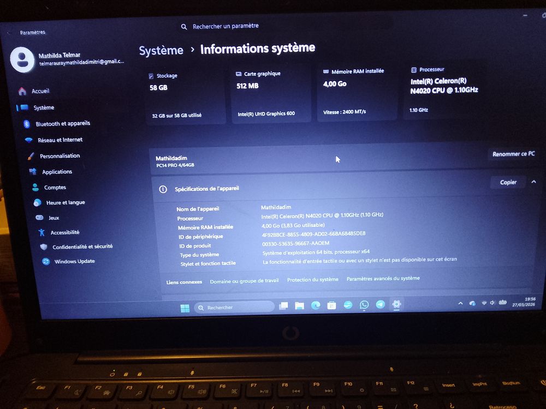This screenshot has width=546, height=409.
Task: Open the Stockage 58 GB card
Action: (186, 96)
